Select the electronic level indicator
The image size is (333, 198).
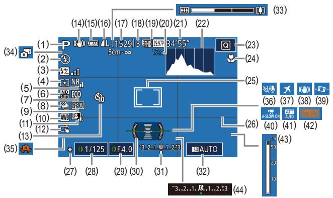coord(148,131)
